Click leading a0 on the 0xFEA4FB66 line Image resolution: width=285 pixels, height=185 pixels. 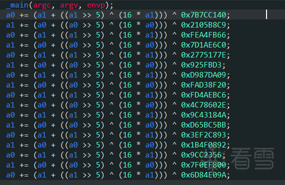[10, 35]
